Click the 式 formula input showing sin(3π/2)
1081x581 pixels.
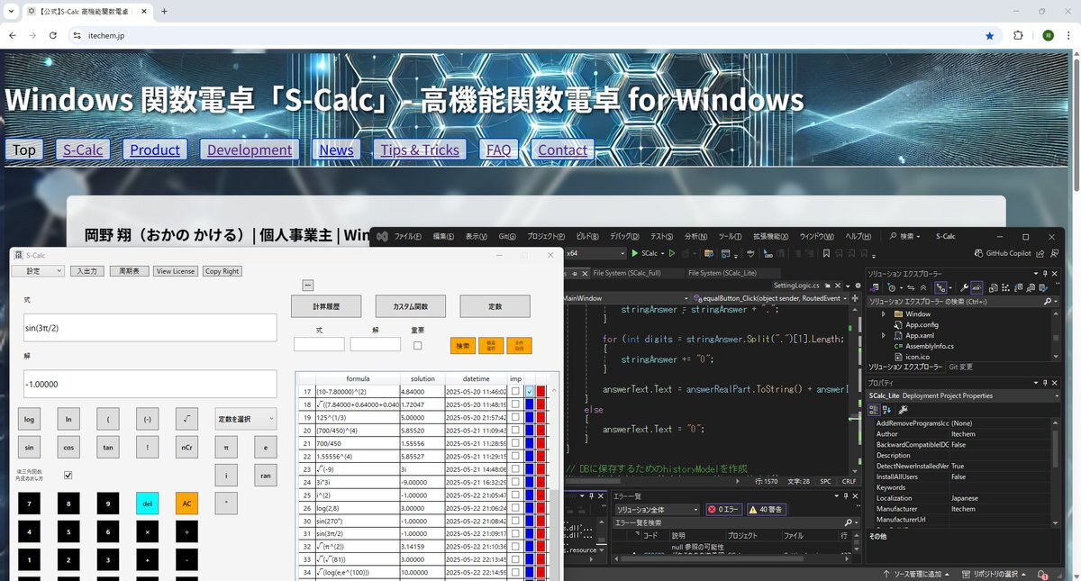point(150,328)
